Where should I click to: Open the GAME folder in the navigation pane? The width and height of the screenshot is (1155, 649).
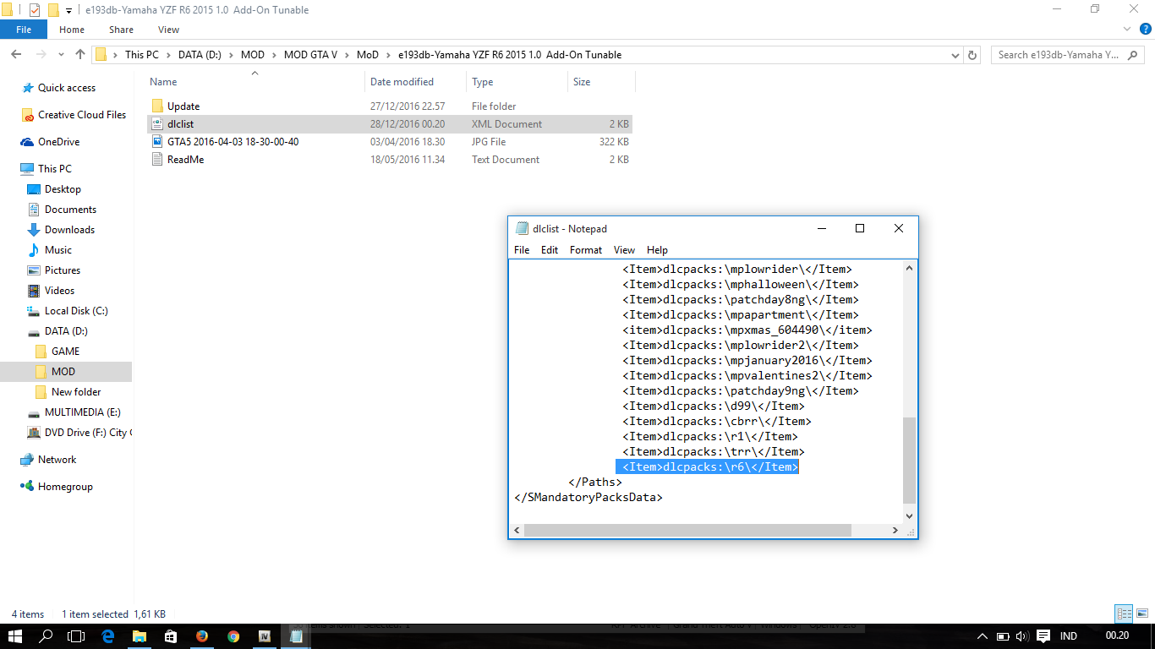click(x=65, y=352)
